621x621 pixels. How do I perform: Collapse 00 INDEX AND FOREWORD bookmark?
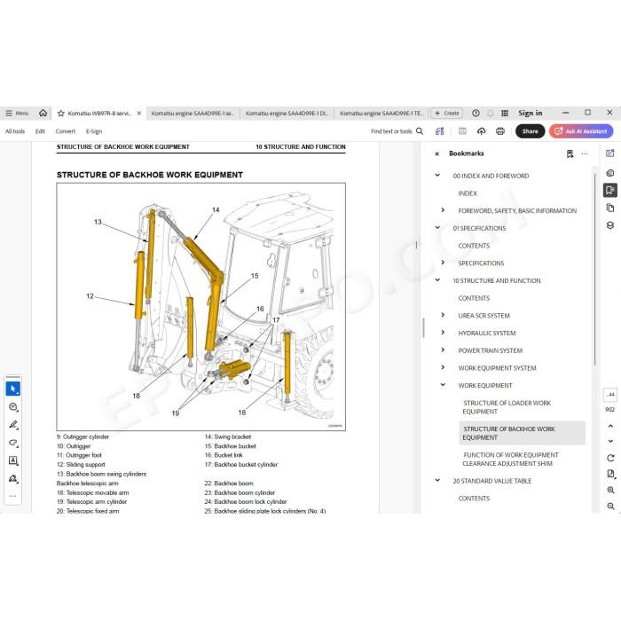pyautogui.click(x=437, y=175)
